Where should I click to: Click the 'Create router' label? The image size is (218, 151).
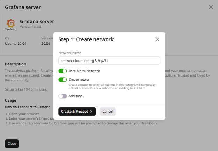(x=79, y=80)
